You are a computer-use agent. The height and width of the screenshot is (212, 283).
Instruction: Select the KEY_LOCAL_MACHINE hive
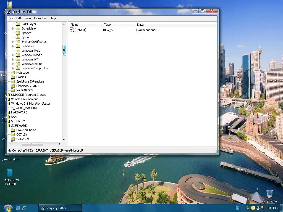tap(23, 108)
